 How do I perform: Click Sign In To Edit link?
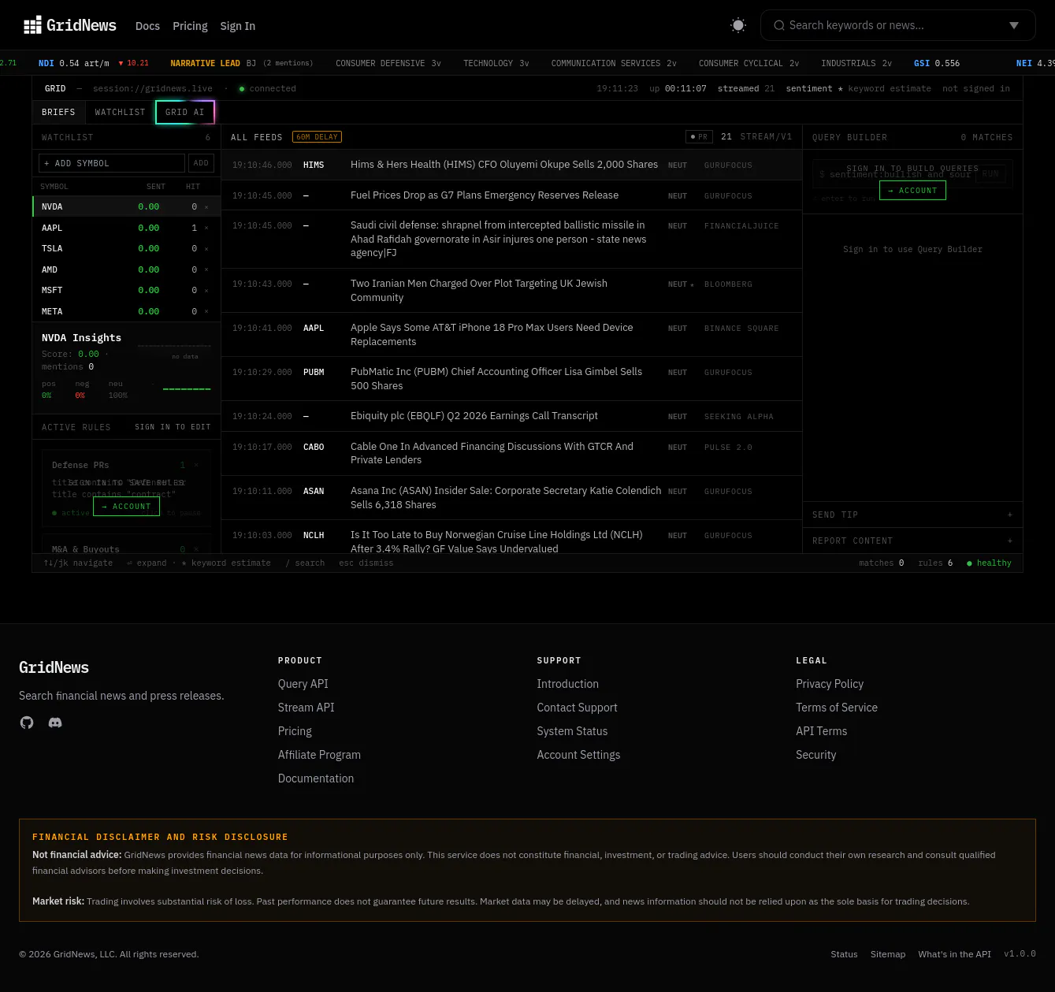click(x=173, y=427)
